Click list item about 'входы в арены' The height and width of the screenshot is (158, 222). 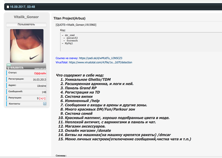[x=106, y=105]
